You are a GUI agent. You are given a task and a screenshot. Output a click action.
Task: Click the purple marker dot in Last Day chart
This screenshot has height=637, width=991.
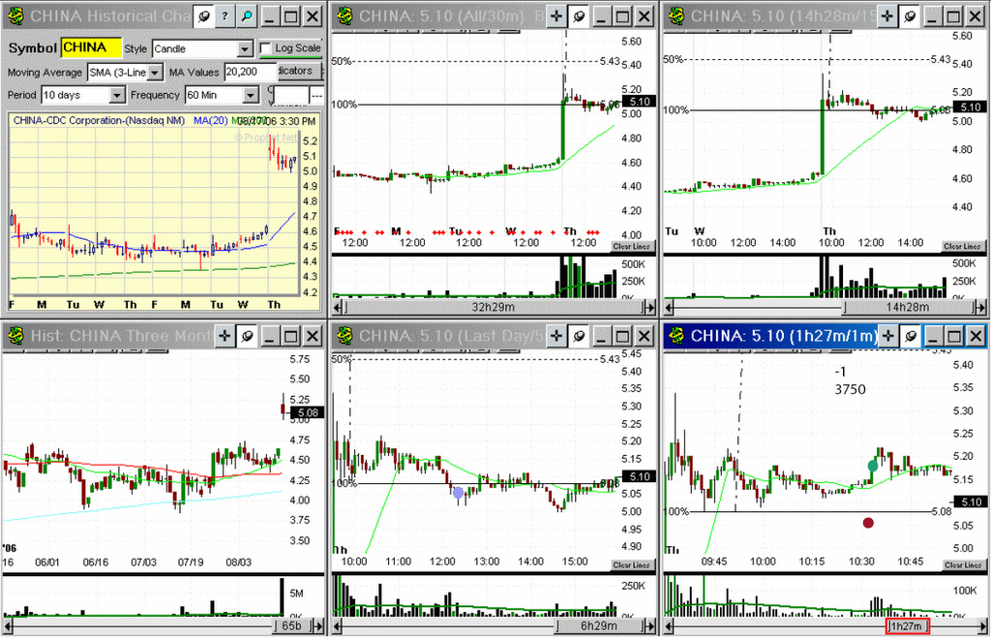[458, 493]
